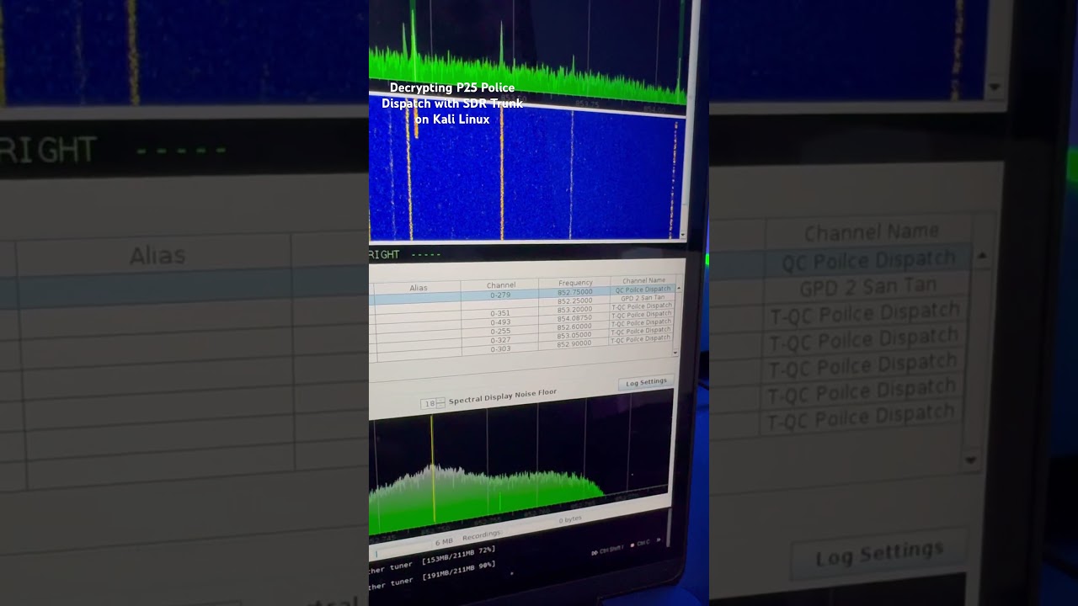Image resolution: width=1078 pixels, height=606 pixels.
Task: Select channel cell 0-493
Action: point(500,322)
